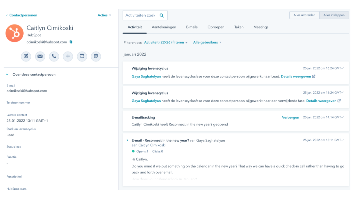Click the create task icon
Image resolution: width=354 pixels, height=199 pixels.
coord(82,56)
